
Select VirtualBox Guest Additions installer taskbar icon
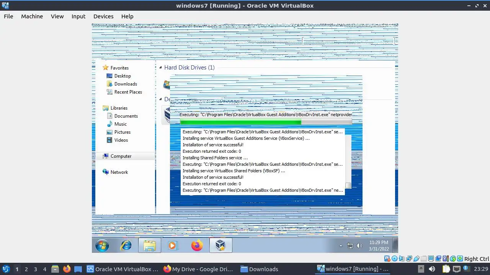[x=220, y=245]
